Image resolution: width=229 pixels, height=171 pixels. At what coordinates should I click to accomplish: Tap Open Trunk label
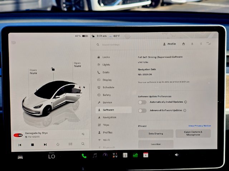tap(77, 64)
